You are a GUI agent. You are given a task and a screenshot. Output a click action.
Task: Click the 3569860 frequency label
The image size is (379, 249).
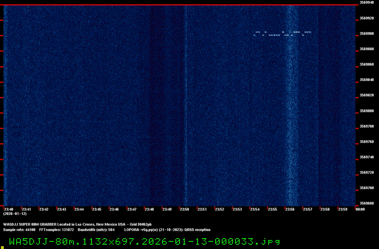[x=367, y=65]
